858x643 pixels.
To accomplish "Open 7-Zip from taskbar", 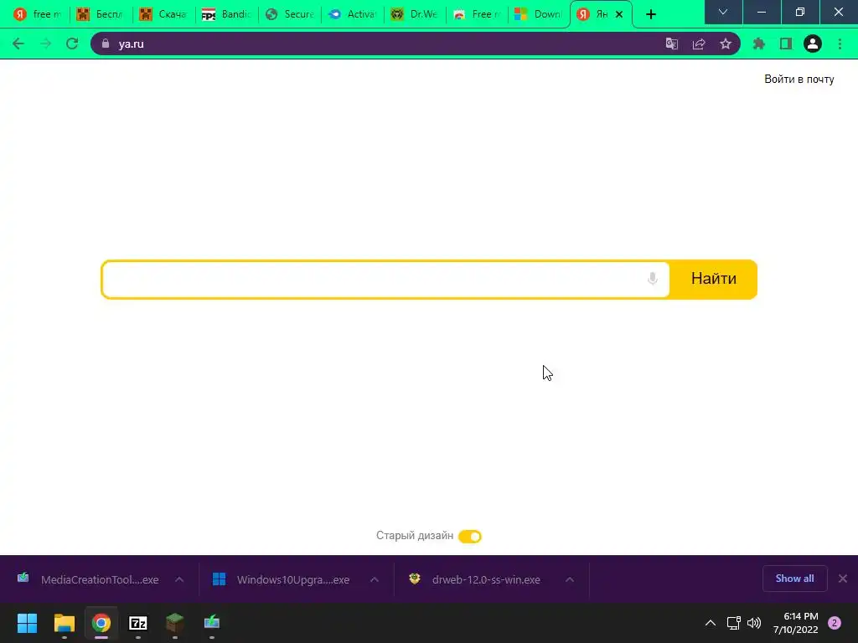I will tap(138, 623).
